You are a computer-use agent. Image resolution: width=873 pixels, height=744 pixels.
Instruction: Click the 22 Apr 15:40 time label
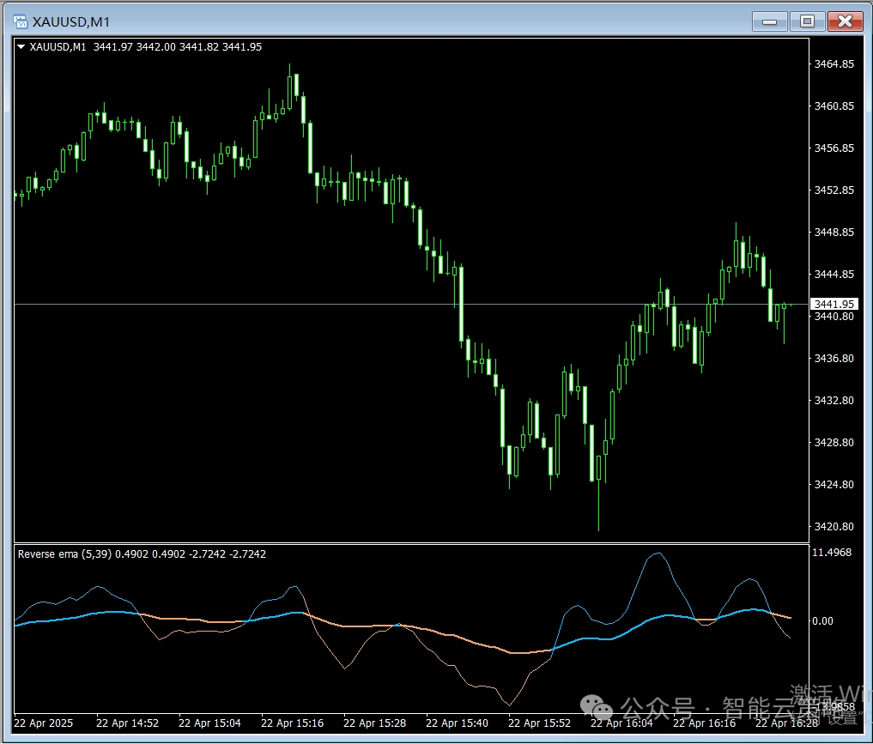tap(457, 723)
